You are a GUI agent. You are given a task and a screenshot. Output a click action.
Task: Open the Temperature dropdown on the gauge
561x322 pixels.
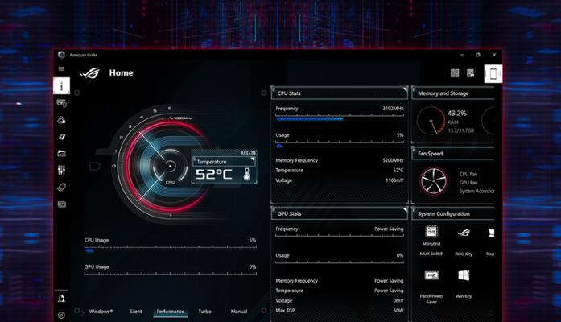[x=225, y=162]
